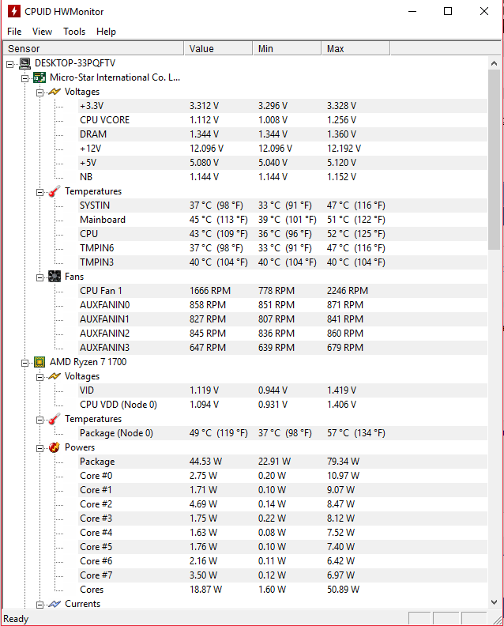Select the Mainboard temperature row
The width and height of the screenshot is (504, 626).
(283, 220)
